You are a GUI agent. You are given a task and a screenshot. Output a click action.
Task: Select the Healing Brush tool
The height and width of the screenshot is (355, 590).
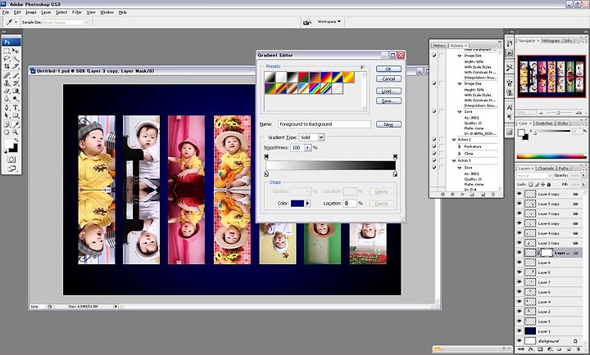coord(7,75)
